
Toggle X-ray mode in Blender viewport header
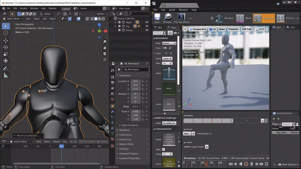coord(87,19)
